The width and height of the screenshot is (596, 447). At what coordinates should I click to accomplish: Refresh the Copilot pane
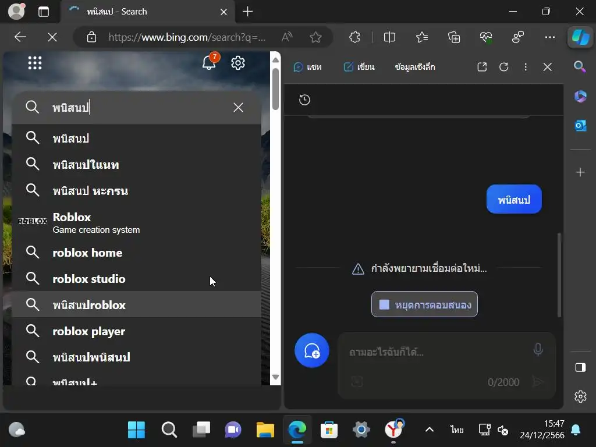pyautogui.click(x=504, y=68)
